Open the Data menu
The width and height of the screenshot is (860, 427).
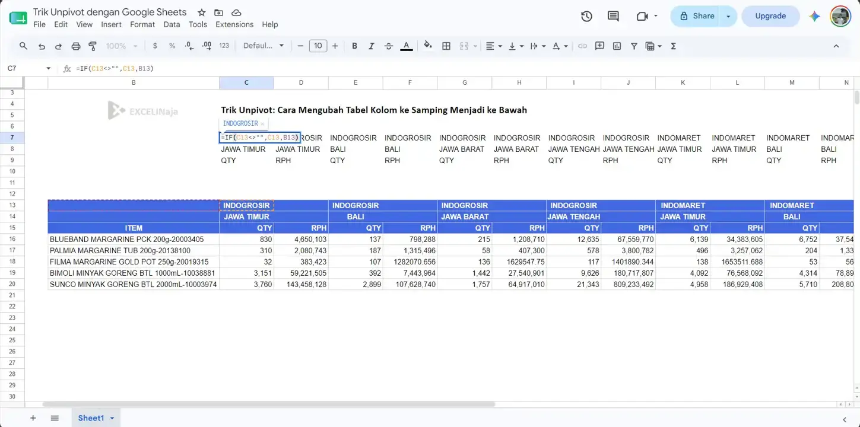(x=172, y=24)
